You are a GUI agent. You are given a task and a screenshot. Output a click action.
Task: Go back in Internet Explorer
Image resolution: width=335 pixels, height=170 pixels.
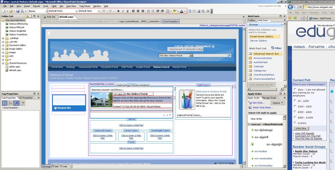(290, 7)
